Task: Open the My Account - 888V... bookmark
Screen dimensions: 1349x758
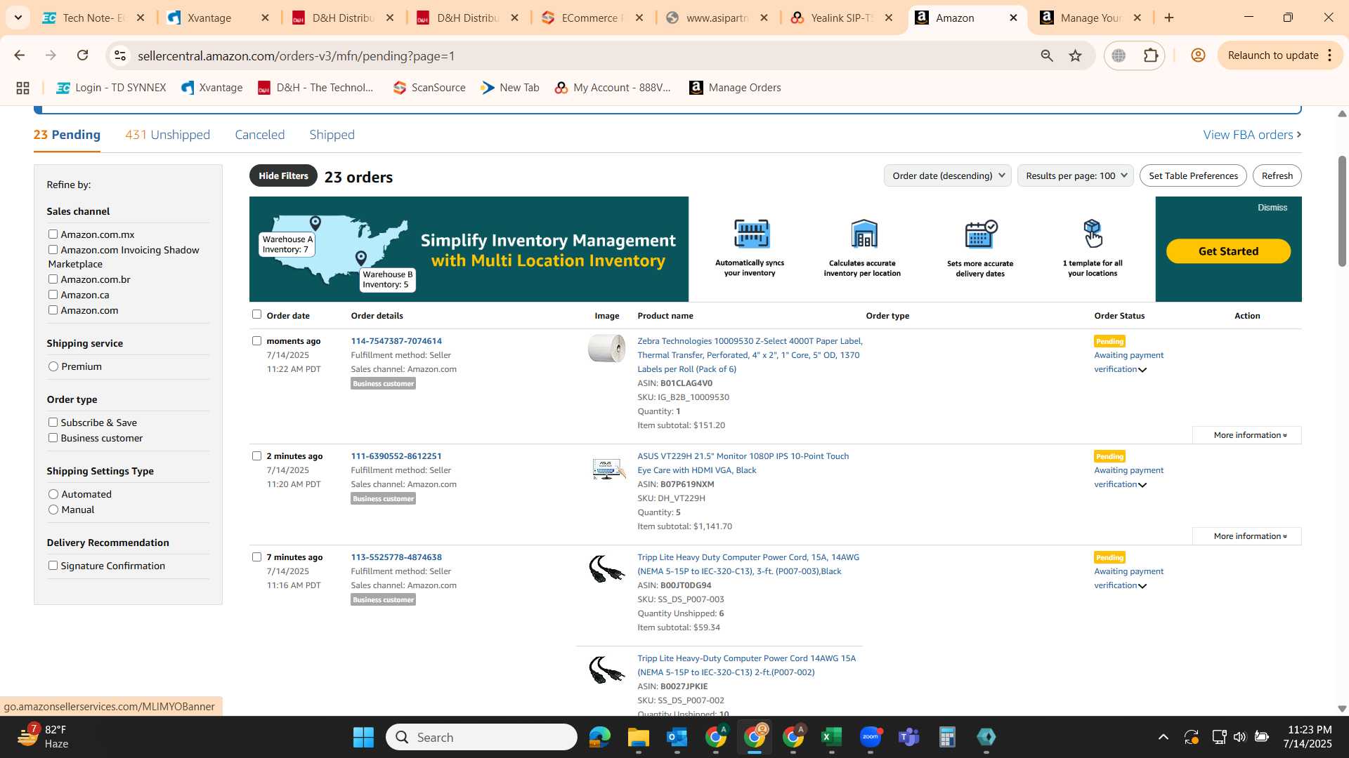Action: (x=613, y=88)
